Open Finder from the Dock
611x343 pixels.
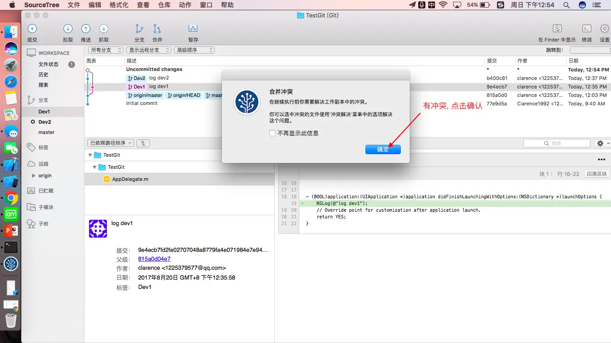pyautogui.click(x=11, y=32)
